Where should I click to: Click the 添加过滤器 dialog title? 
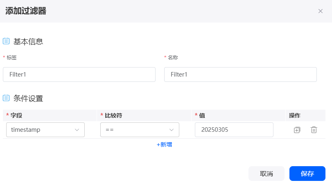pos(26,11)
